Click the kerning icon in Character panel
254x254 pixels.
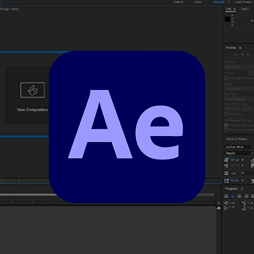(226, 165)
